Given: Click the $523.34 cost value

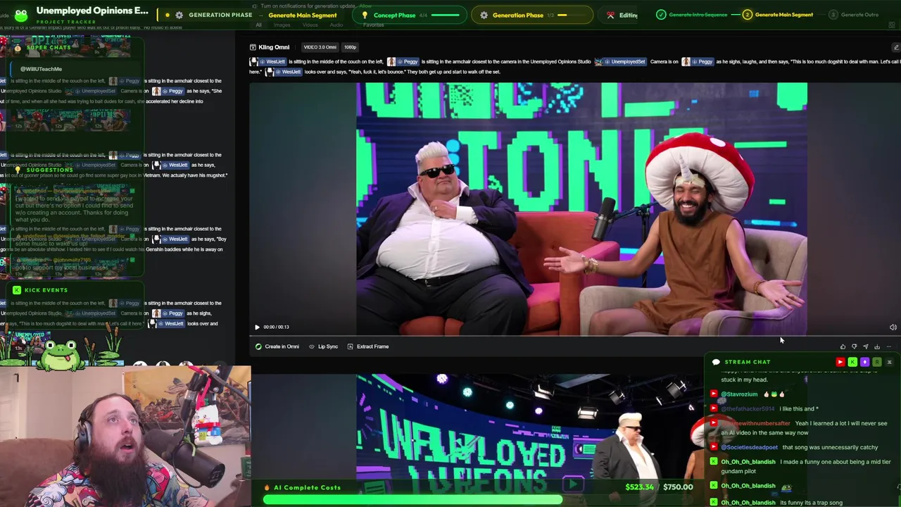Looking at the screenshot, I should click(x=639, y=487).
